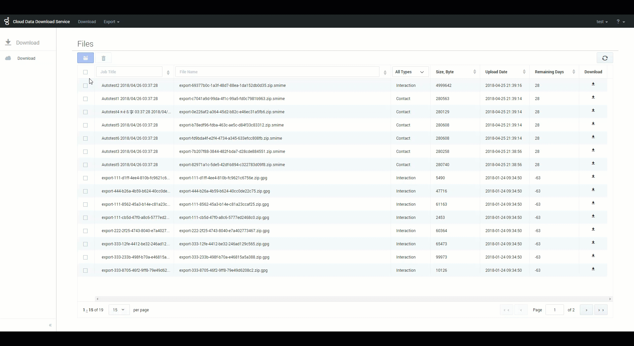Click the refresh files icon
The height and width of the screenshot is (346, 634).
click(x=605, y=58)
